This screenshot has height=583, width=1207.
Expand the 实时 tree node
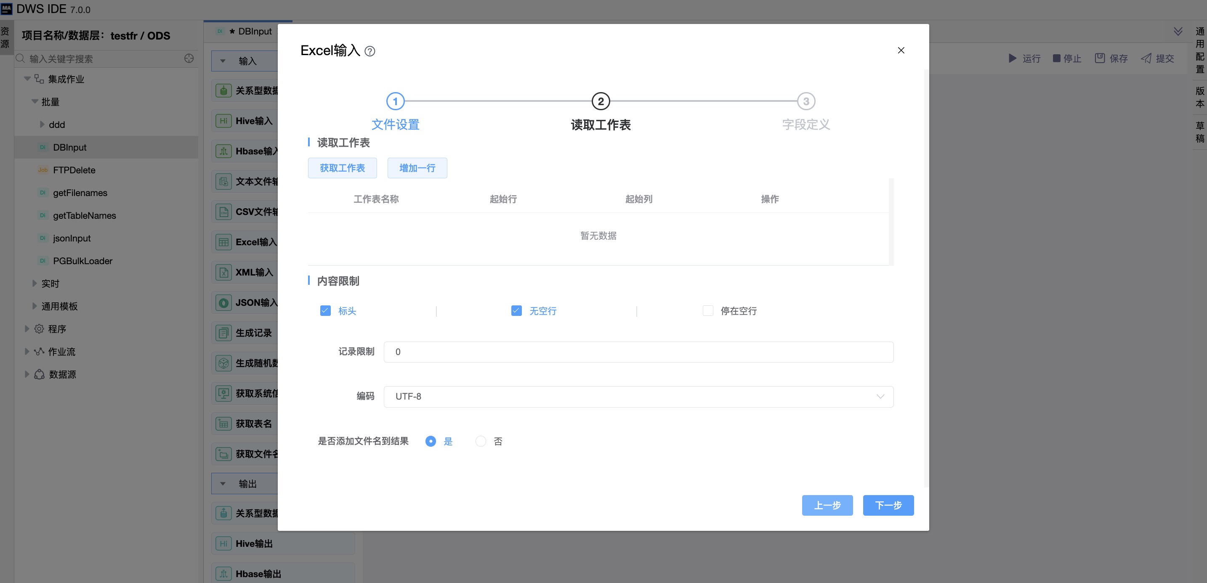(x=34, y=284)
